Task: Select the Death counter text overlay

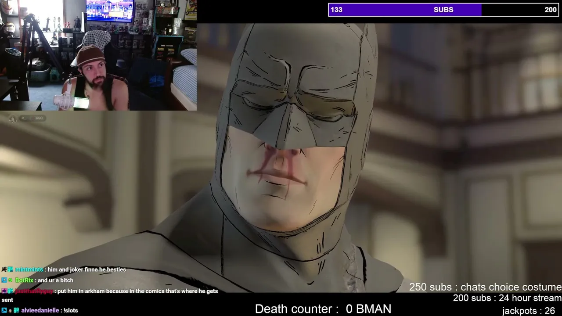Action: [323, 309]
